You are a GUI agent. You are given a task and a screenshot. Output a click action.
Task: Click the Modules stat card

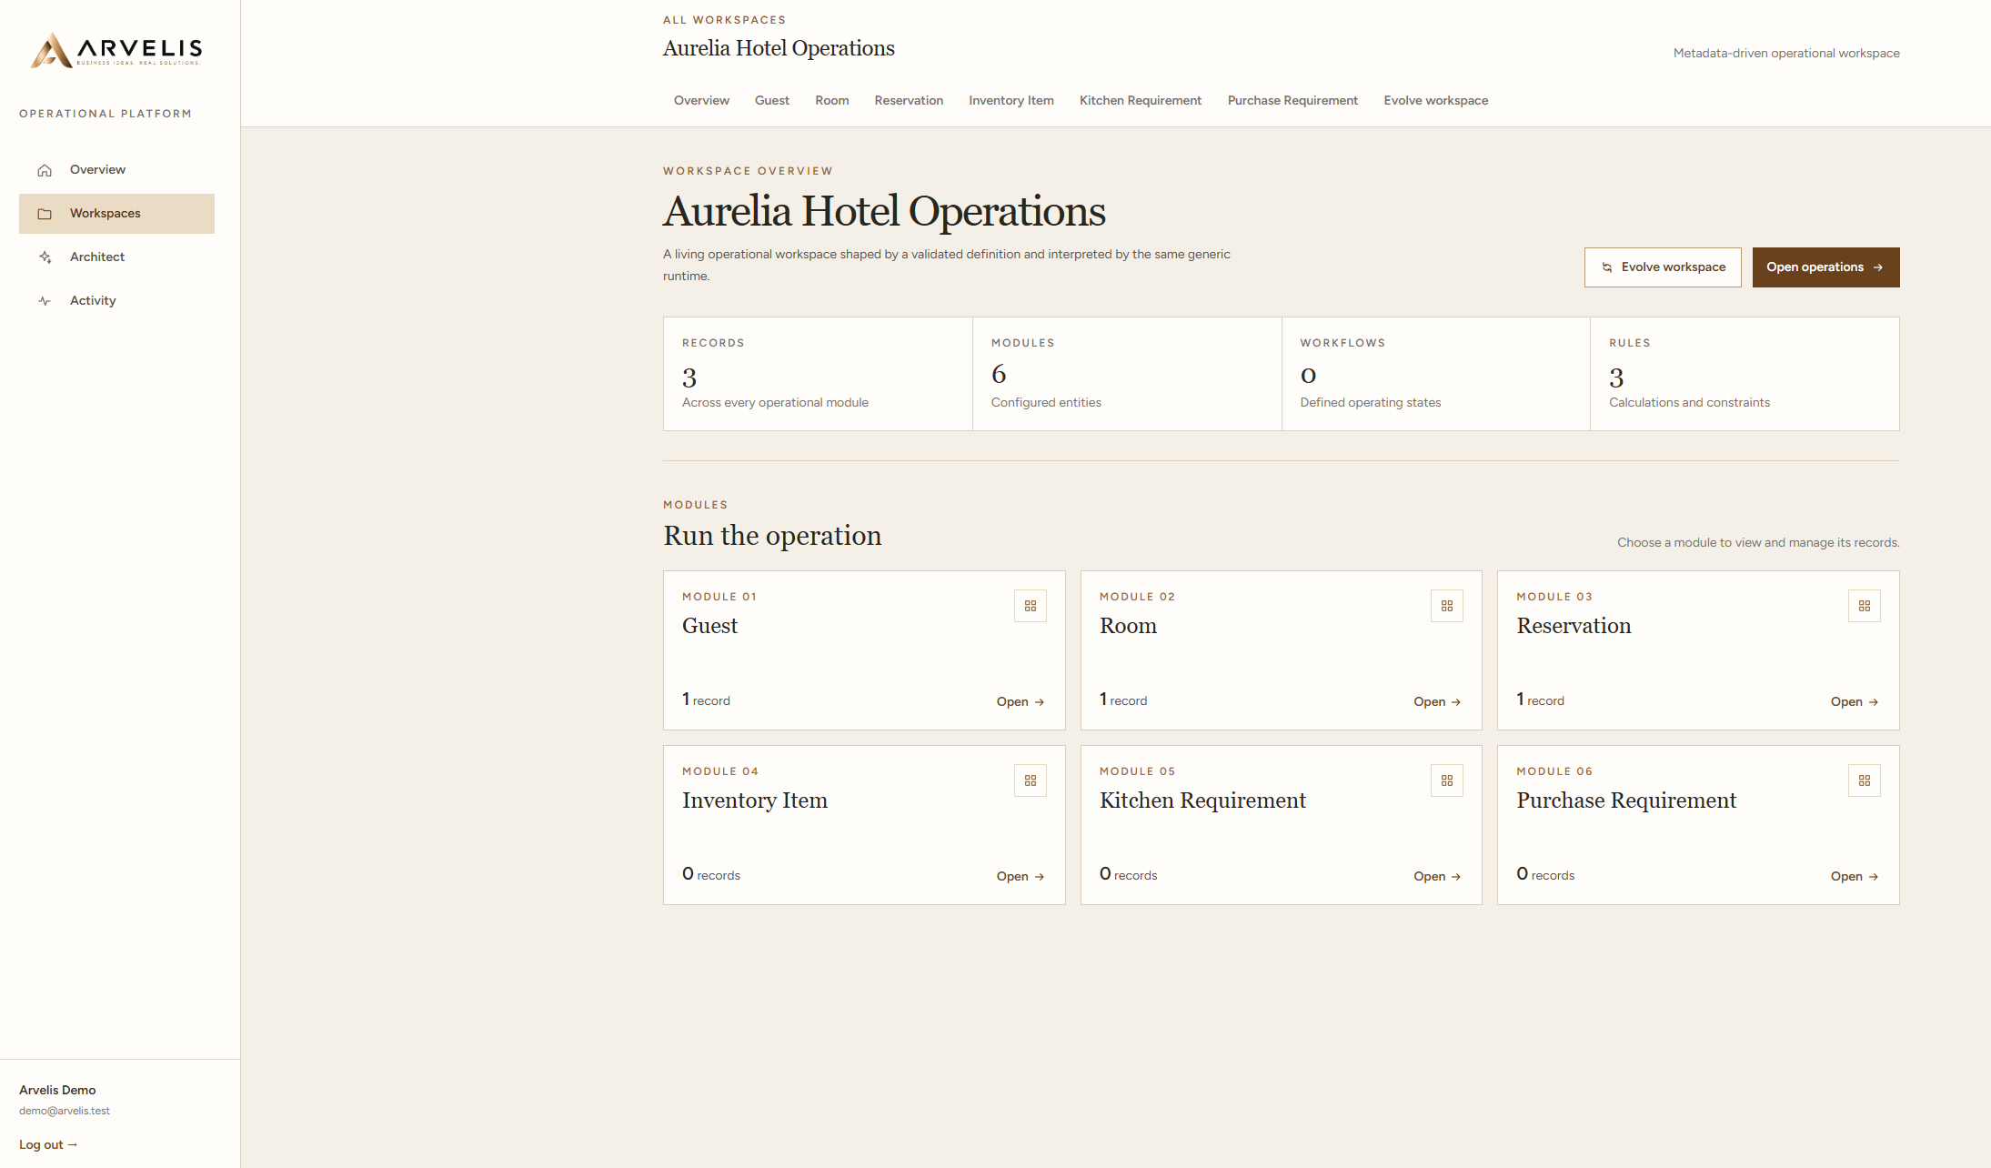click(x=1127, y=374)
